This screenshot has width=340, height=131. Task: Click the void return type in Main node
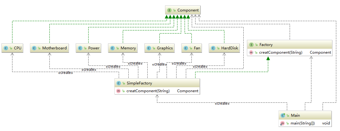point(326,124)
